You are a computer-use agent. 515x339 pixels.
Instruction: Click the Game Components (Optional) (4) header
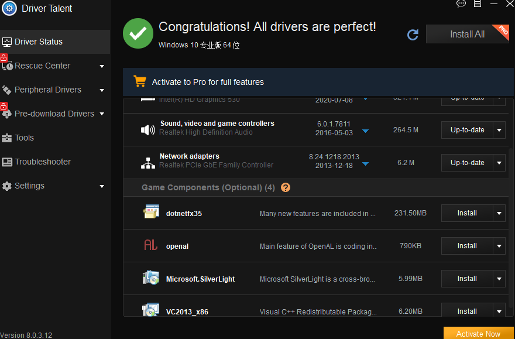[208, 187]
